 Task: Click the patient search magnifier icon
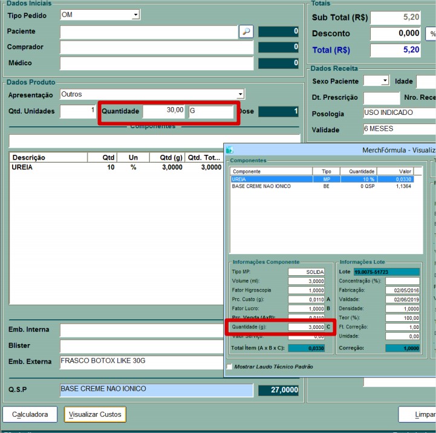tap(246, 31)
